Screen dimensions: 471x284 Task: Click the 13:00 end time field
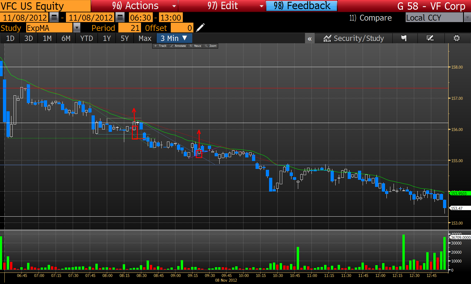coord(170,18)
